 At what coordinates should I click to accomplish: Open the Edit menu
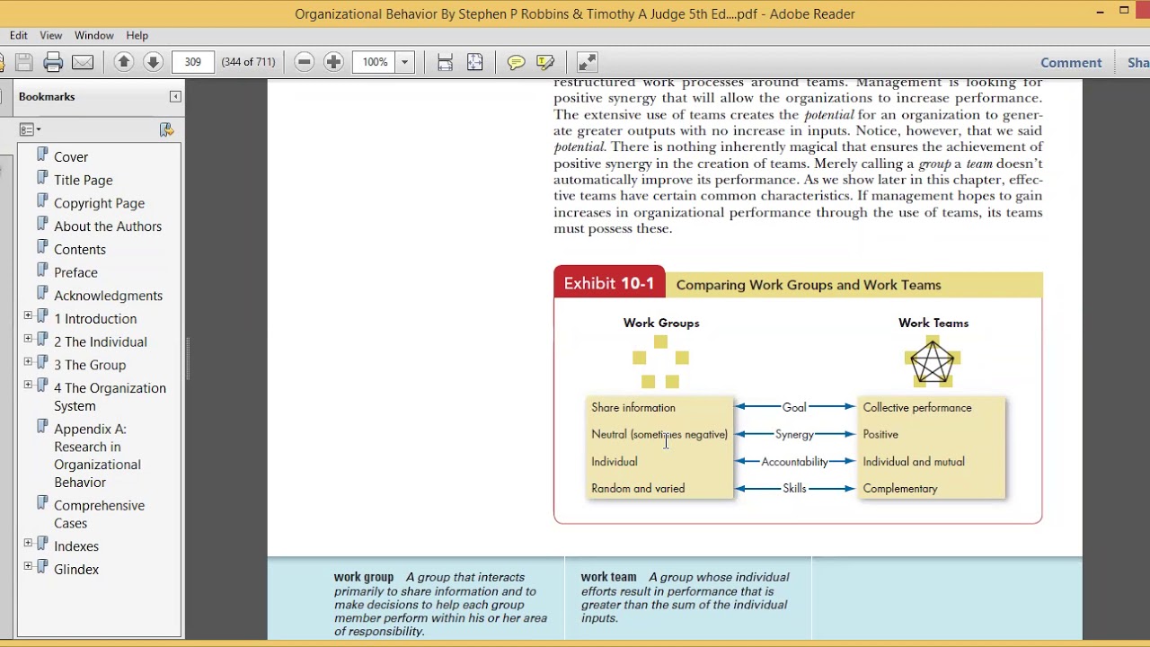[19, 35]
